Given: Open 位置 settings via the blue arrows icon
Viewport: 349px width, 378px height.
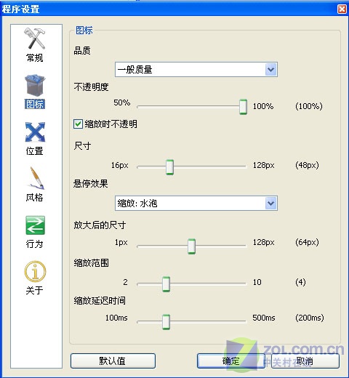Looking at the screenshot, I should 35,132.
